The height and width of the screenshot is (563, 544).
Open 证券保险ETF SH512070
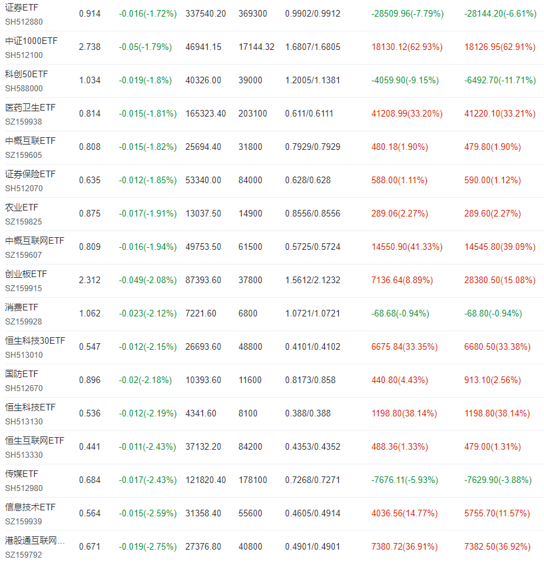[x=29, y=173]
